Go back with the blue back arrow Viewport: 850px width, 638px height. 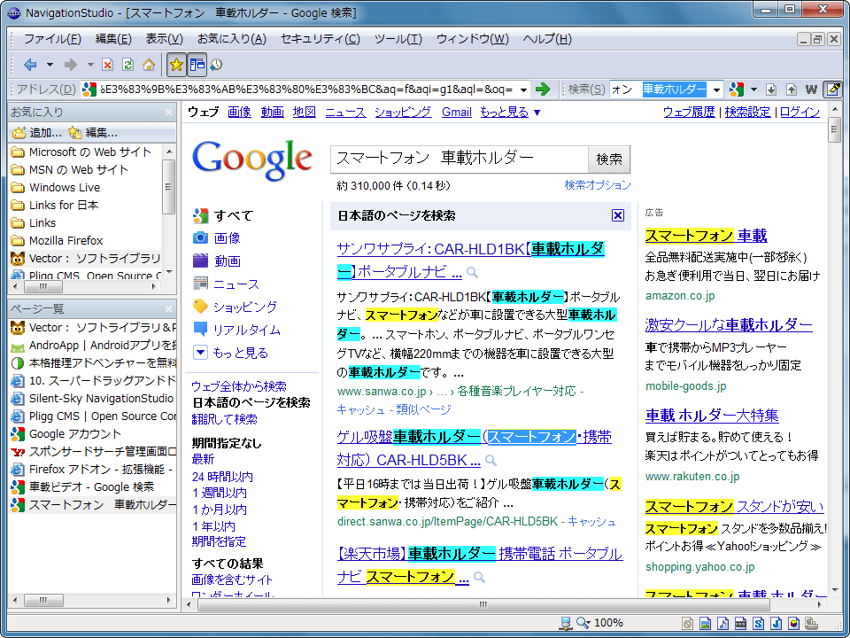pyautogui.click(x=30, y=65)
